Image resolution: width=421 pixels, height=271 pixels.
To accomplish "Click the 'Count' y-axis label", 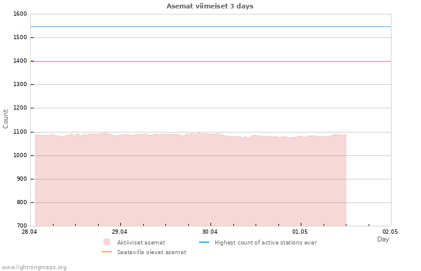I will 5,119.
